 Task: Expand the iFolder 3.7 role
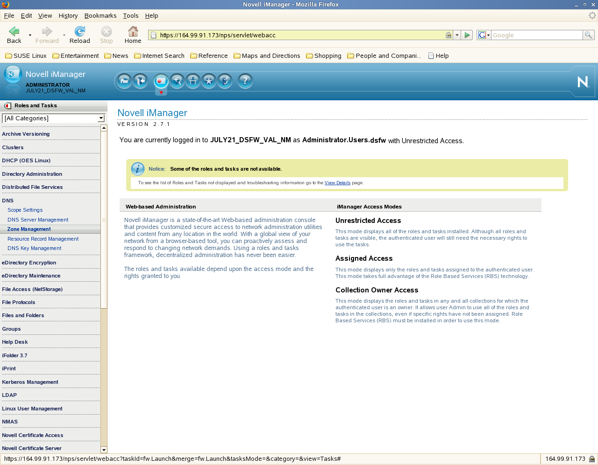(x=14, y=355)
